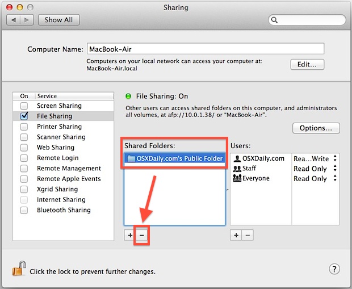Open the Staff Read Only permission popup
This screenshot has height=289, width=352.
[x=315, y=169]
